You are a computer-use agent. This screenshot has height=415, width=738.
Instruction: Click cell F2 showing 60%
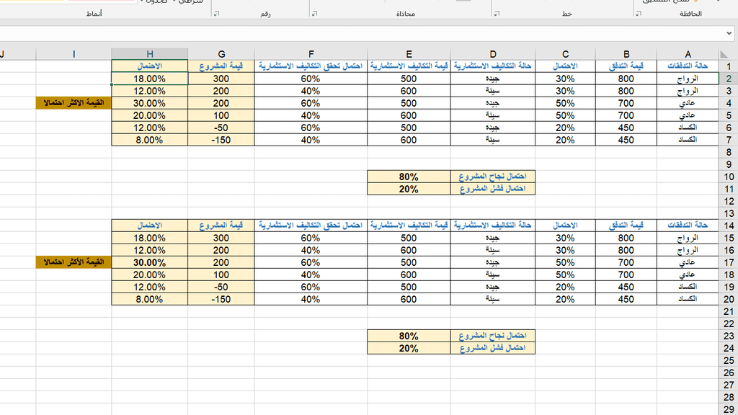(x=311, y=79)
